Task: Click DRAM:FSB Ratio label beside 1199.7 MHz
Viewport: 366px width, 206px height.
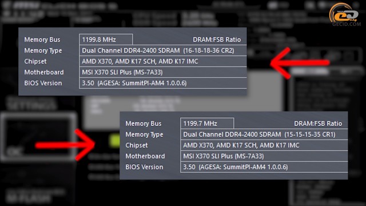Action: (x=318, y=124)
